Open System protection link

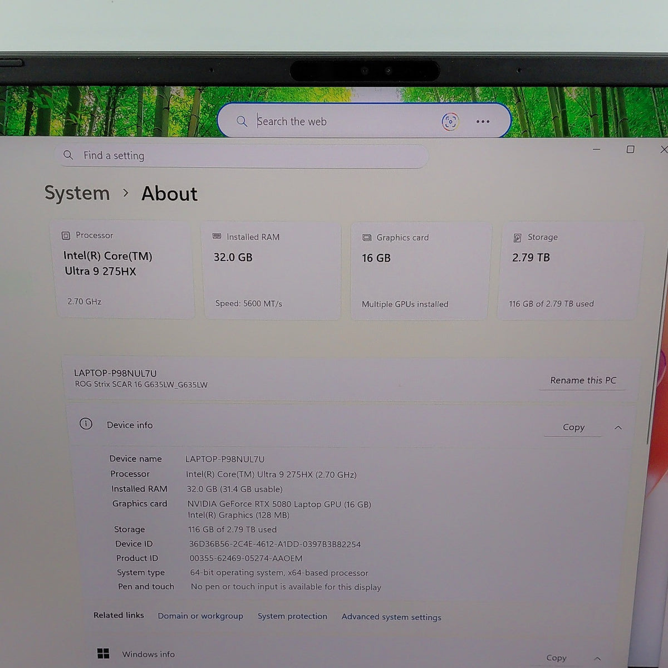[x=292, y=616]
